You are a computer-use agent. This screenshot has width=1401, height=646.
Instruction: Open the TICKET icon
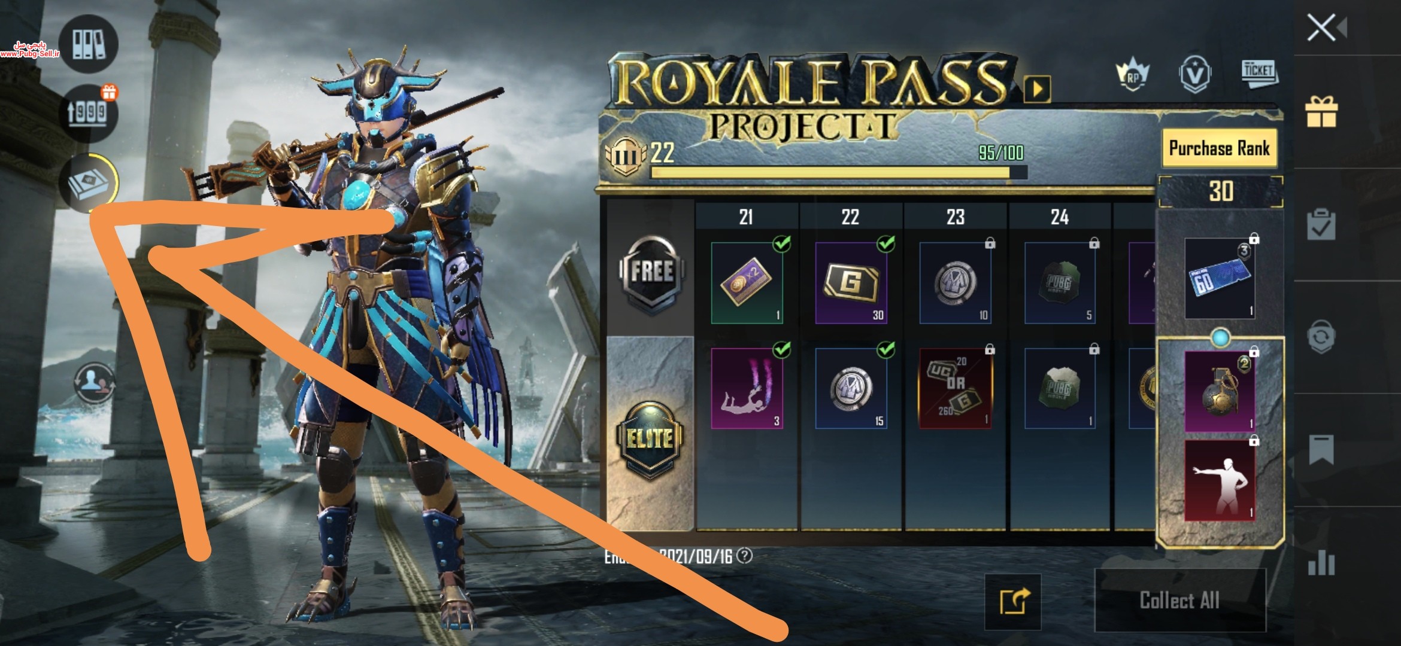[x=1259, y=73]
